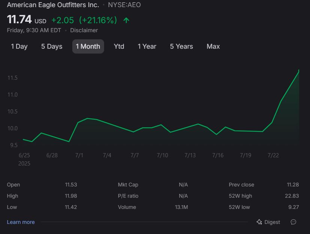Click the Friday, 9:30 AM EDT timestamp
The width and height of the screenshot is (310, 234).
click(x=34, y=30)
